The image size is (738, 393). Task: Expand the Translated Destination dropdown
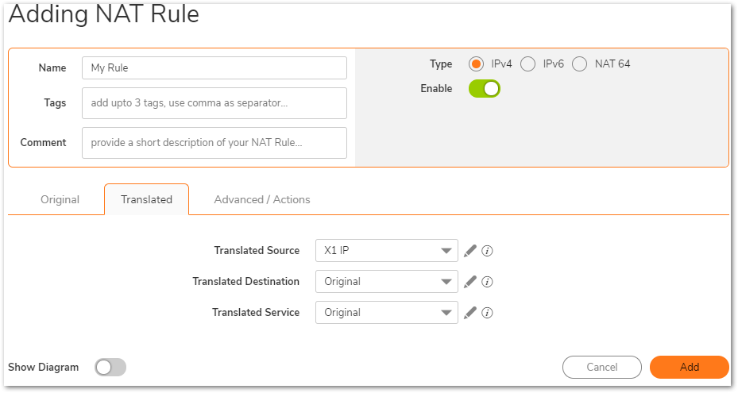click(386, 282)
